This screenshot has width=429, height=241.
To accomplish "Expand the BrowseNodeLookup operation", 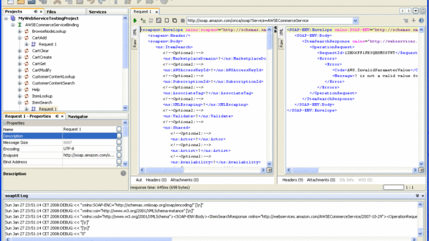I will click(19, 31).
